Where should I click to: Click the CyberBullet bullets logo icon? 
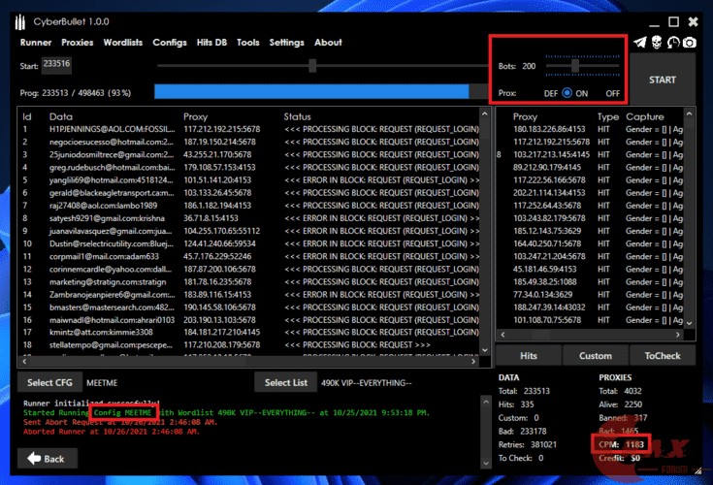pyautogui.click(x=20, y=21)
